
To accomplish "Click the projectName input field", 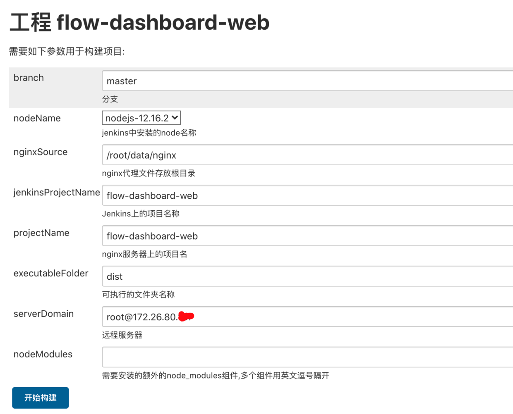I will point(307,236).
